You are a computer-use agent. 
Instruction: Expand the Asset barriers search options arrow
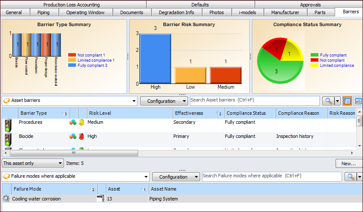[x=337, y=101]
